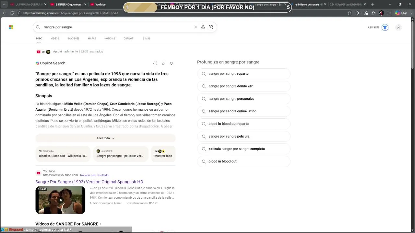Open suggestion sangre por sangre online latino
415x233 pixels.
(243, 111)
